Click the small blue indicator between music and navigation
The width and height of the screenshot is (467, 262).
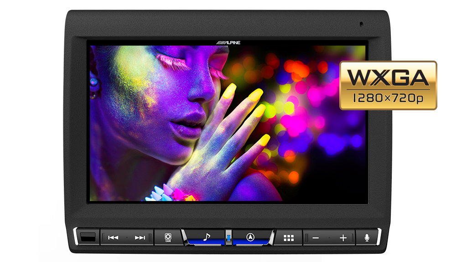pos(228,237)
